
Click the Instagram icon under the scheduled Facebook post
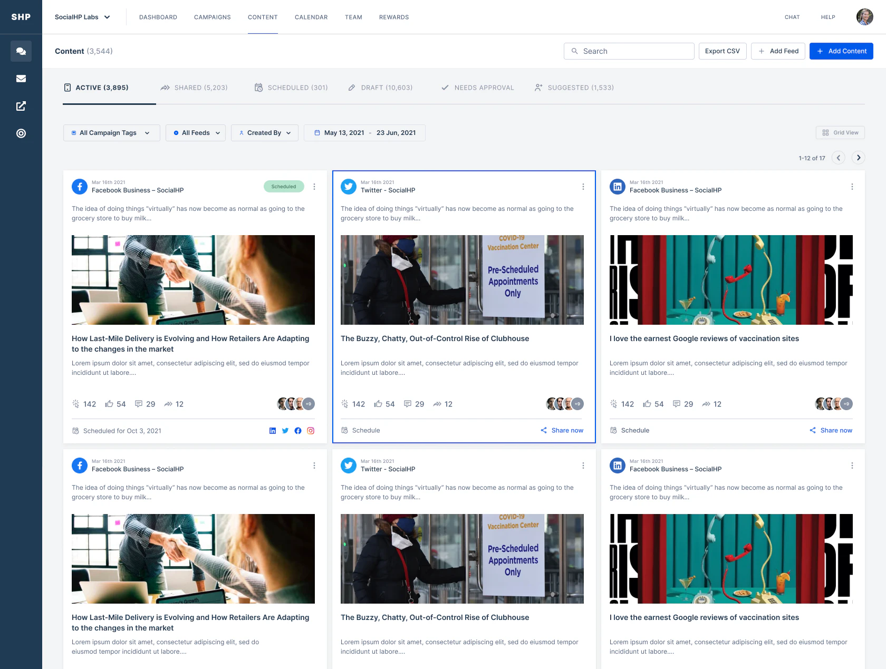310,430
